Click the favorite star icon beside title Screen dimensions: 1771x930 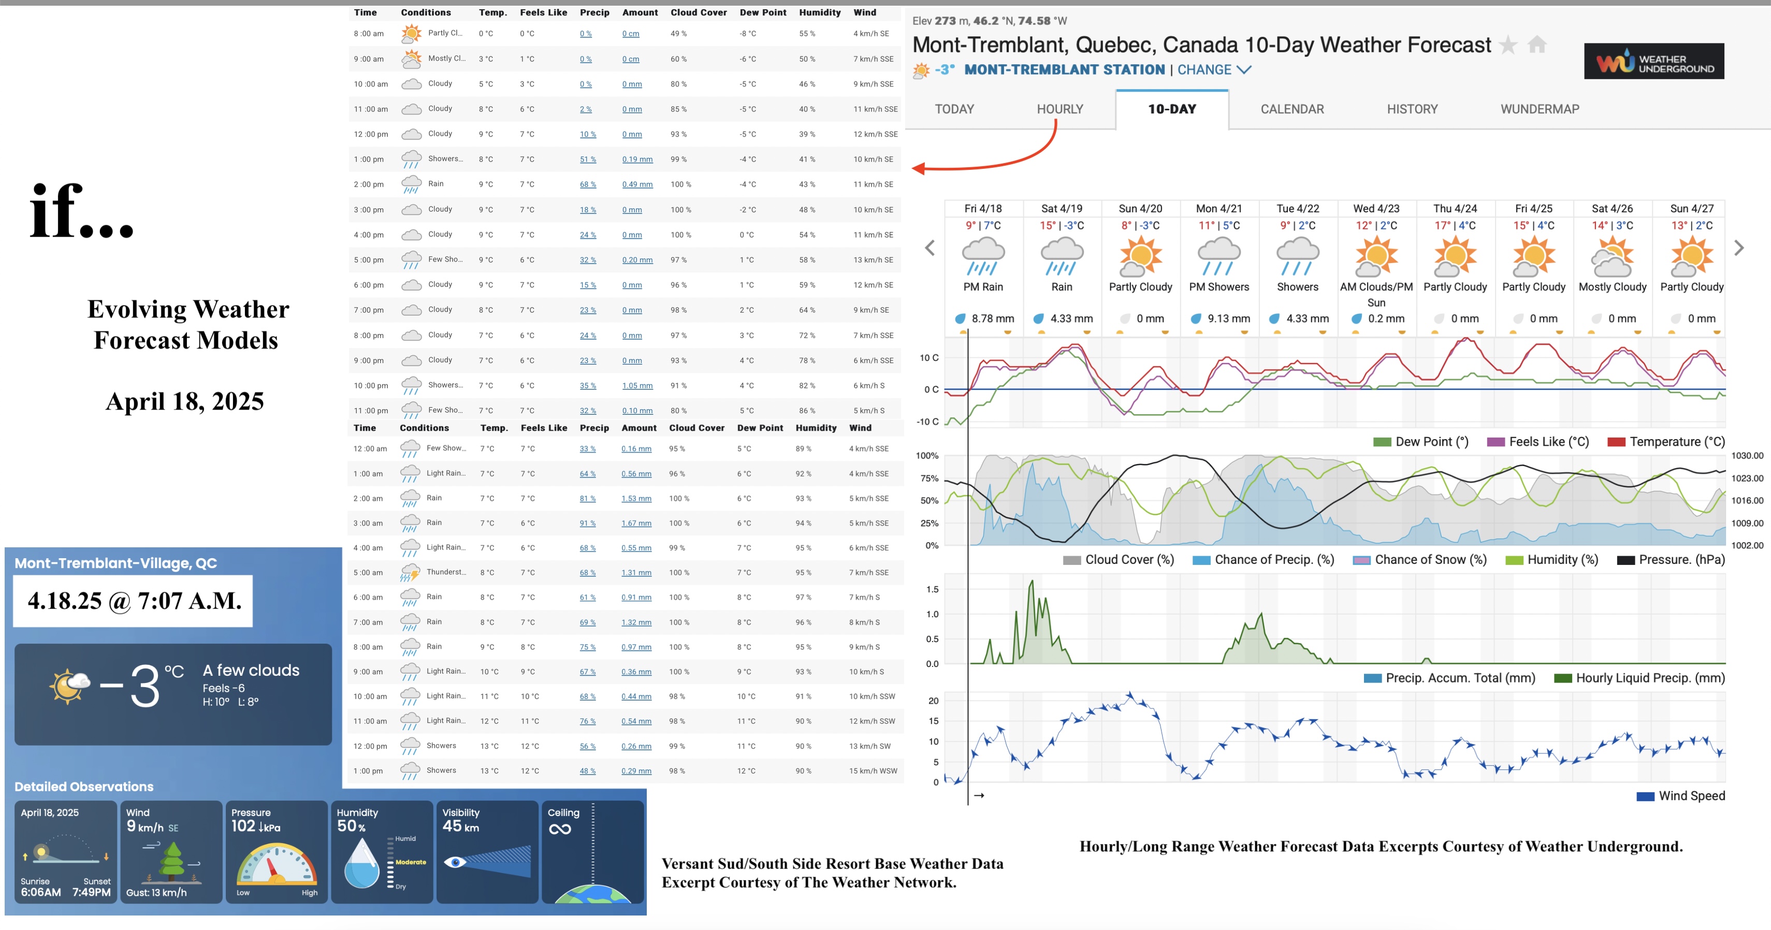(1508, 46)
